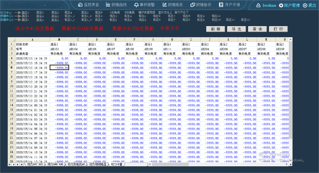The image size is (319, 173).
Task: Open 用户管理 user management
Action: tap(289, 5)
